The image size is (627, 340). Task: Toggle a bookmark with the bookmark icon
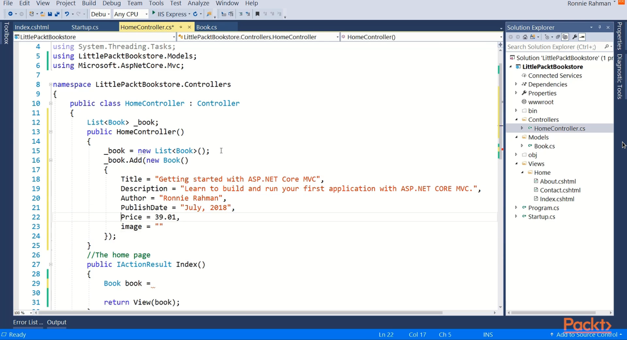coord(258,14)
